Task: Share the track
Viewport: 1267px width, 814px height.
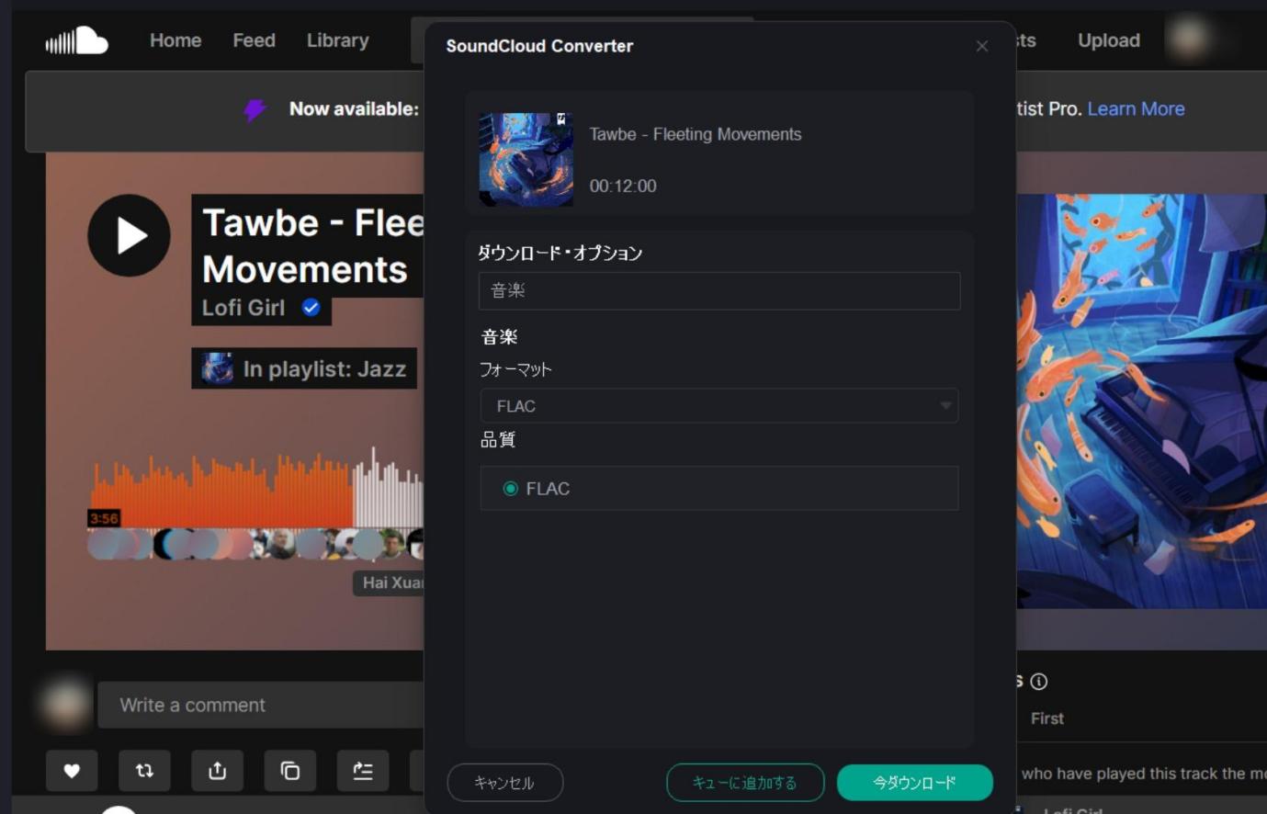Action: click(217, 771)
